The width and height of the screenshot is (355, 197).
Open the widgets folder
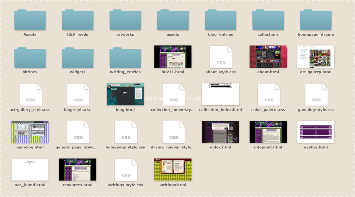pos(78,58)
